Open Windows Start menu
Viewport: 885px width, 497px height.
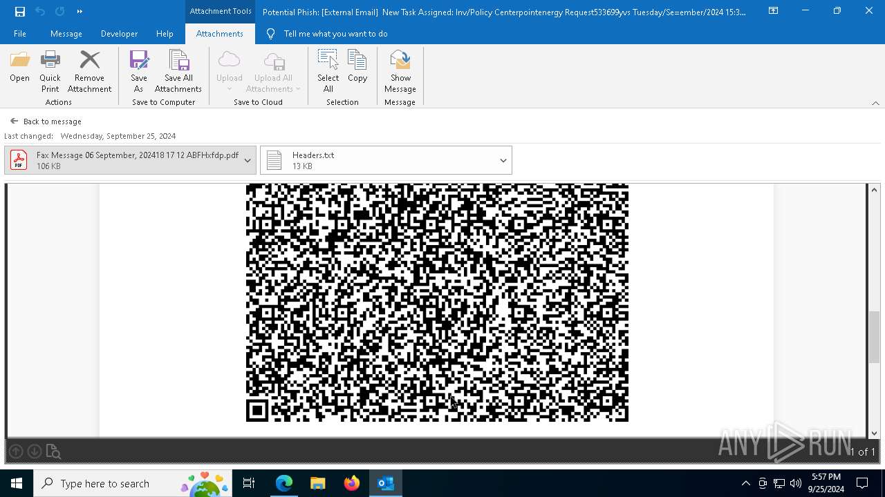tap(17, 483)
